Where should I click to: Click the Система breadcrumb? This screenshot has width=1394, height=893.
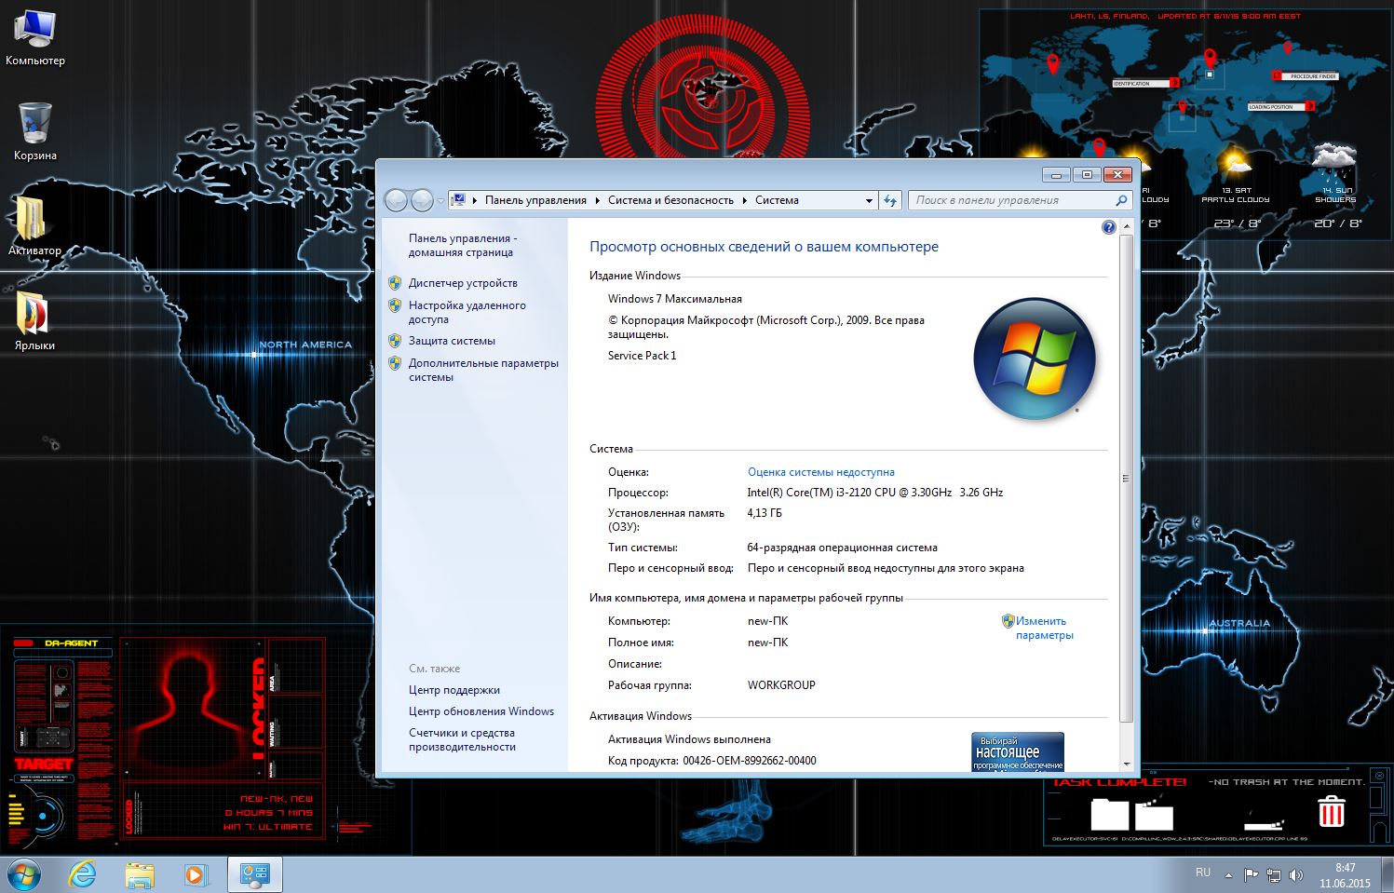[x=777, y=200]
